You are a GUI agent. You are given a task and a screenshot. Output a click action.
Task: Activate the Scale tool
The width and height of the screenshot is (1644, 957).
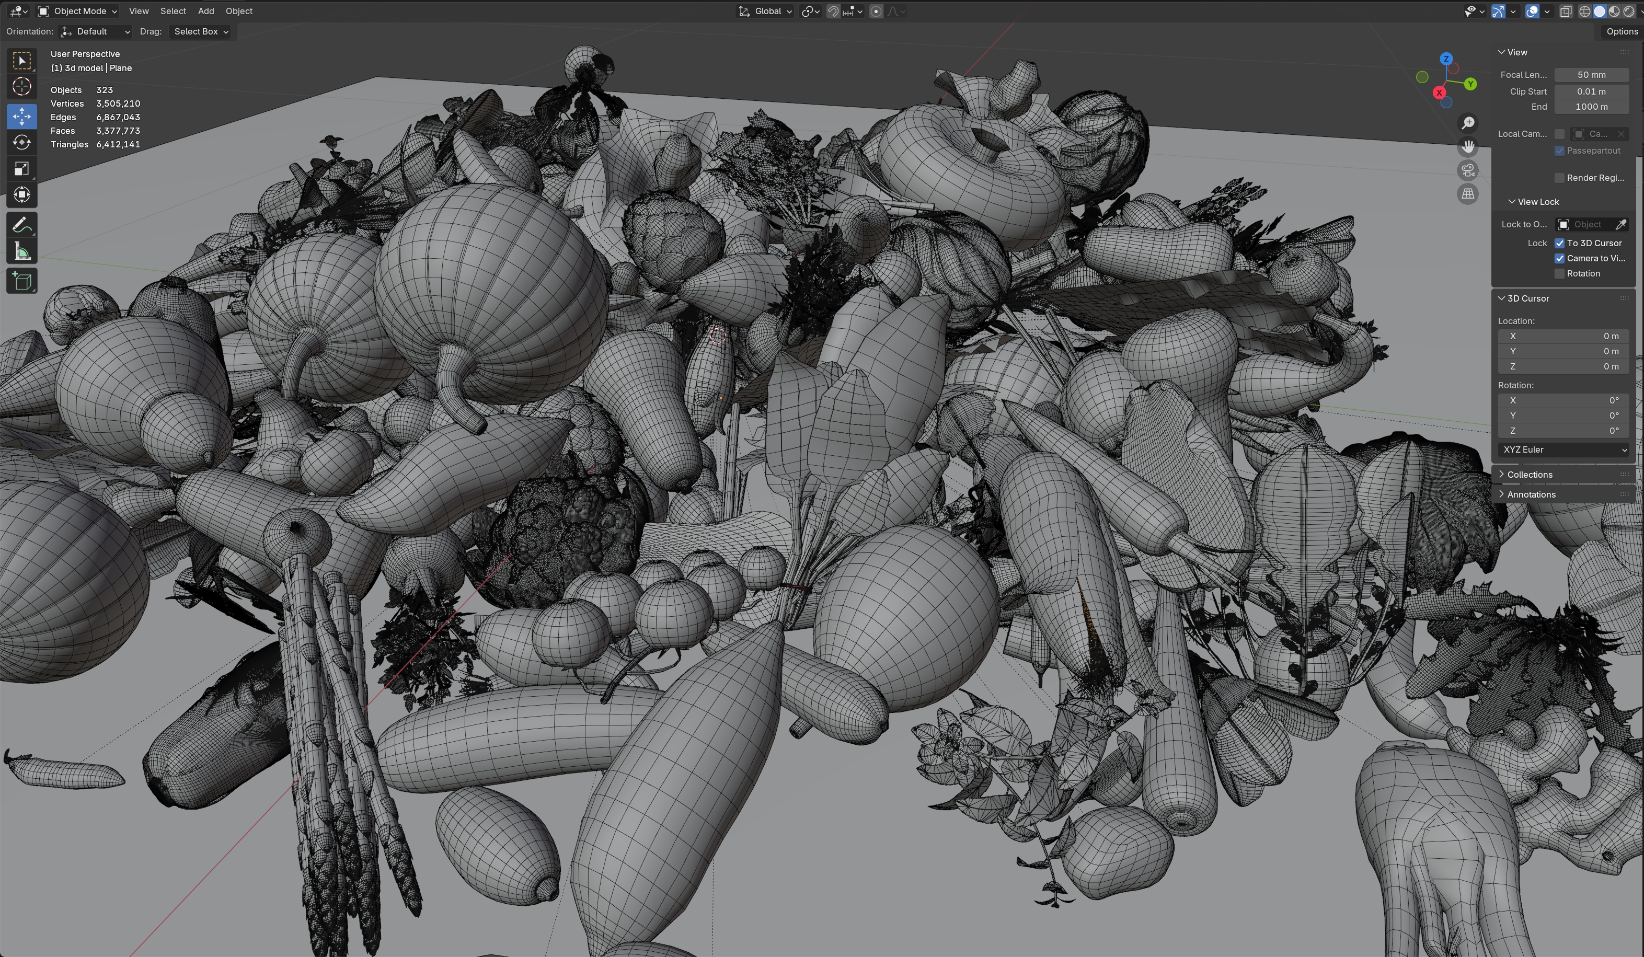[21, 169]
